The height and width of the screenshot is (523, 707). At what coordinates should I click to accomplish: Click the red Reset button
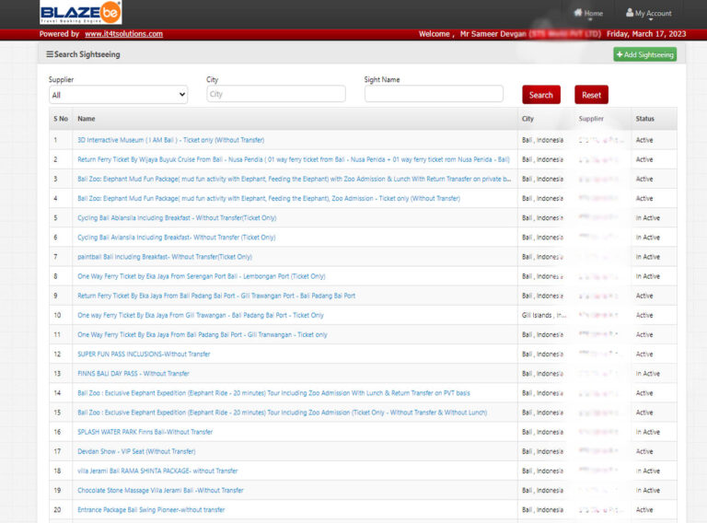tap(591, 95)
